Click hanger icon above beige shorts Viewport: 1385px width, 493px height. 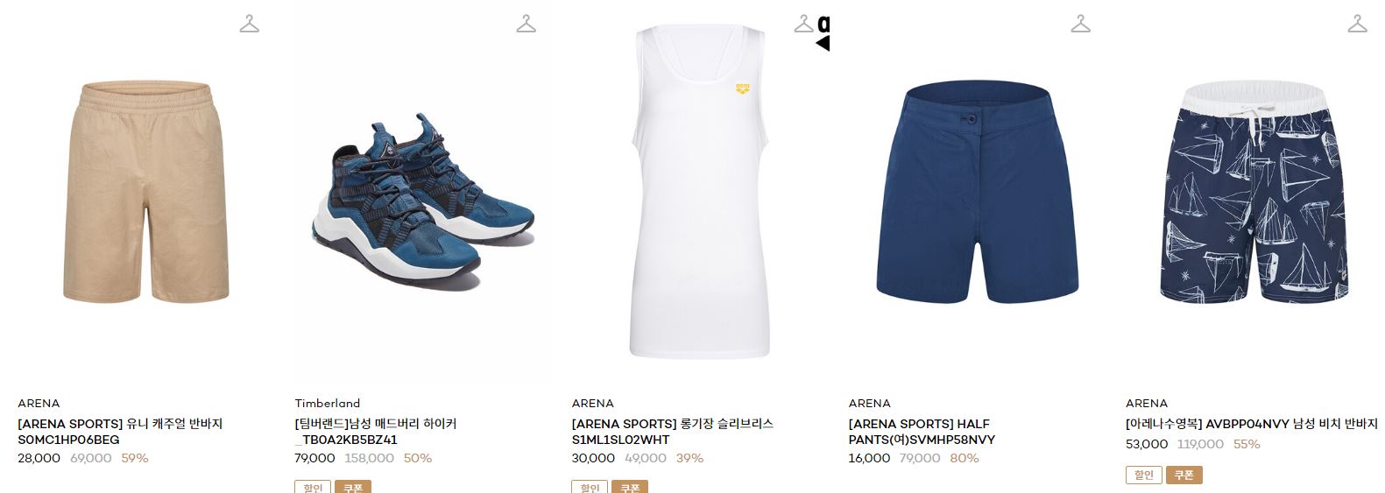pyautogui.click(x=250, y=24)
